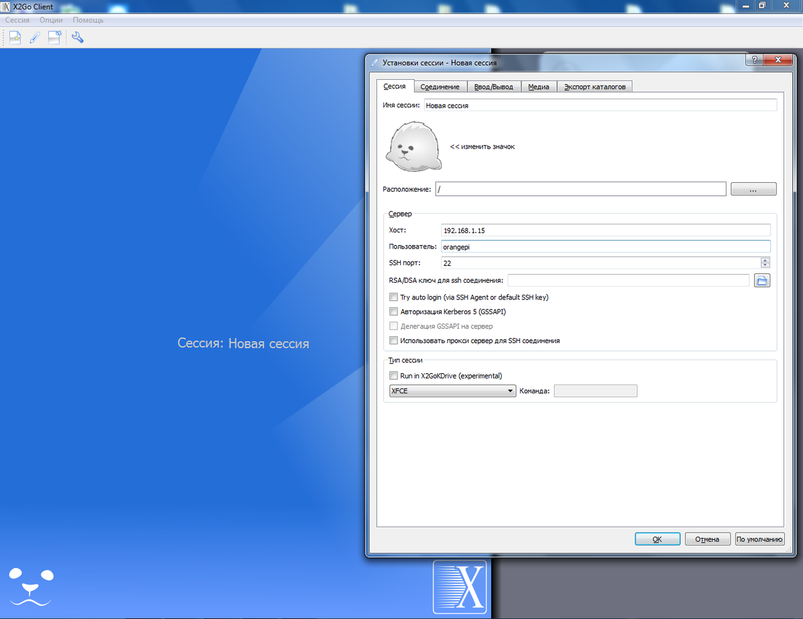803x619 pixels.
Task: Enable Try auto login via SSH Agent
Action: [x=393, y=297]
